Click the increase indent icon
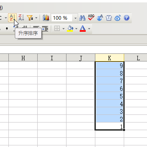Viewport: 147px width, 147px height. [45, 29]
